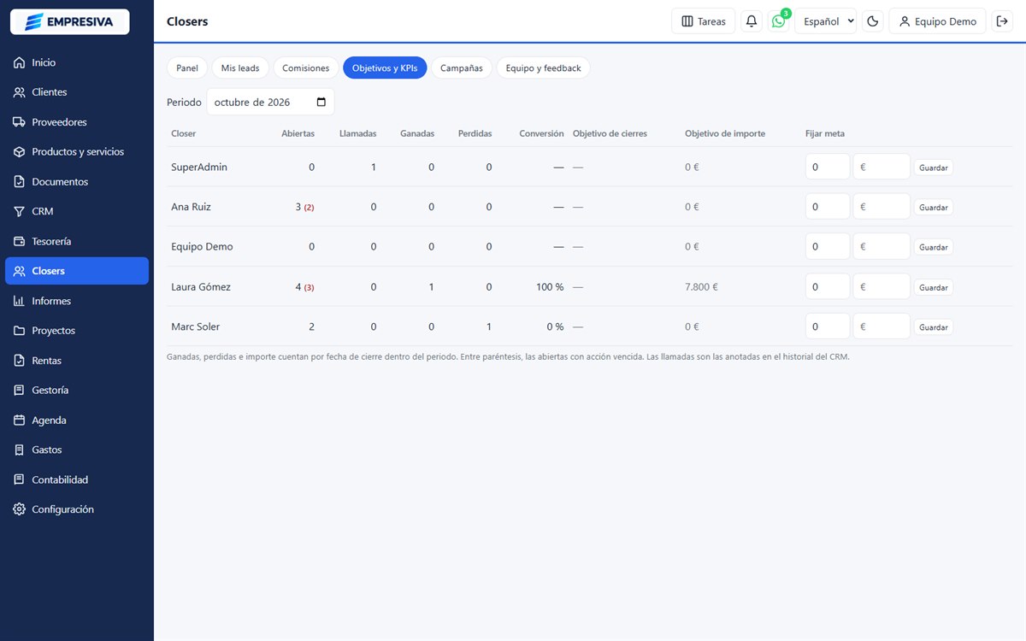
Task: Click the Conversión column header
Action: (541, 133)
